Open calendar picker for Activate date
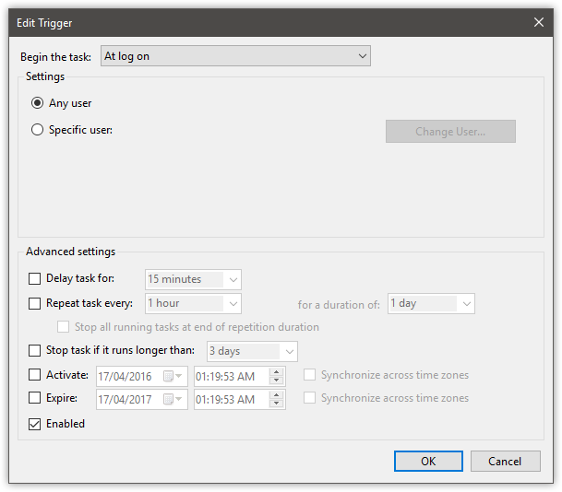Image resolution: width=562 pixels, height=492 pixels. (x=172, y=376)
